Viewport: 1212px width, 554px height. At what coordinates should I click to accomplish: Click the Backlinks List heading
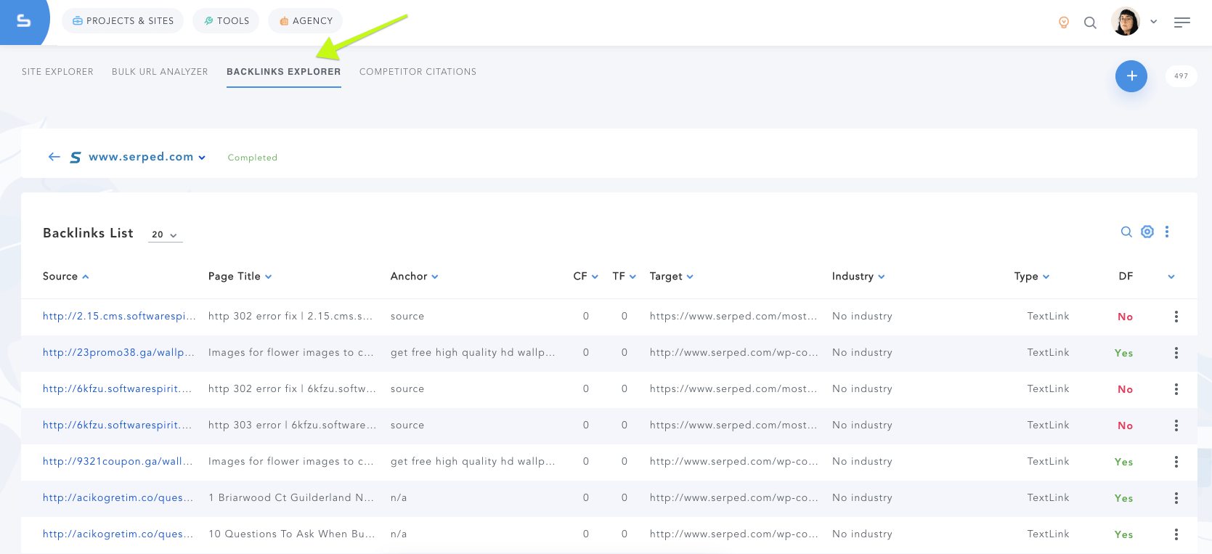pos(88,233)
